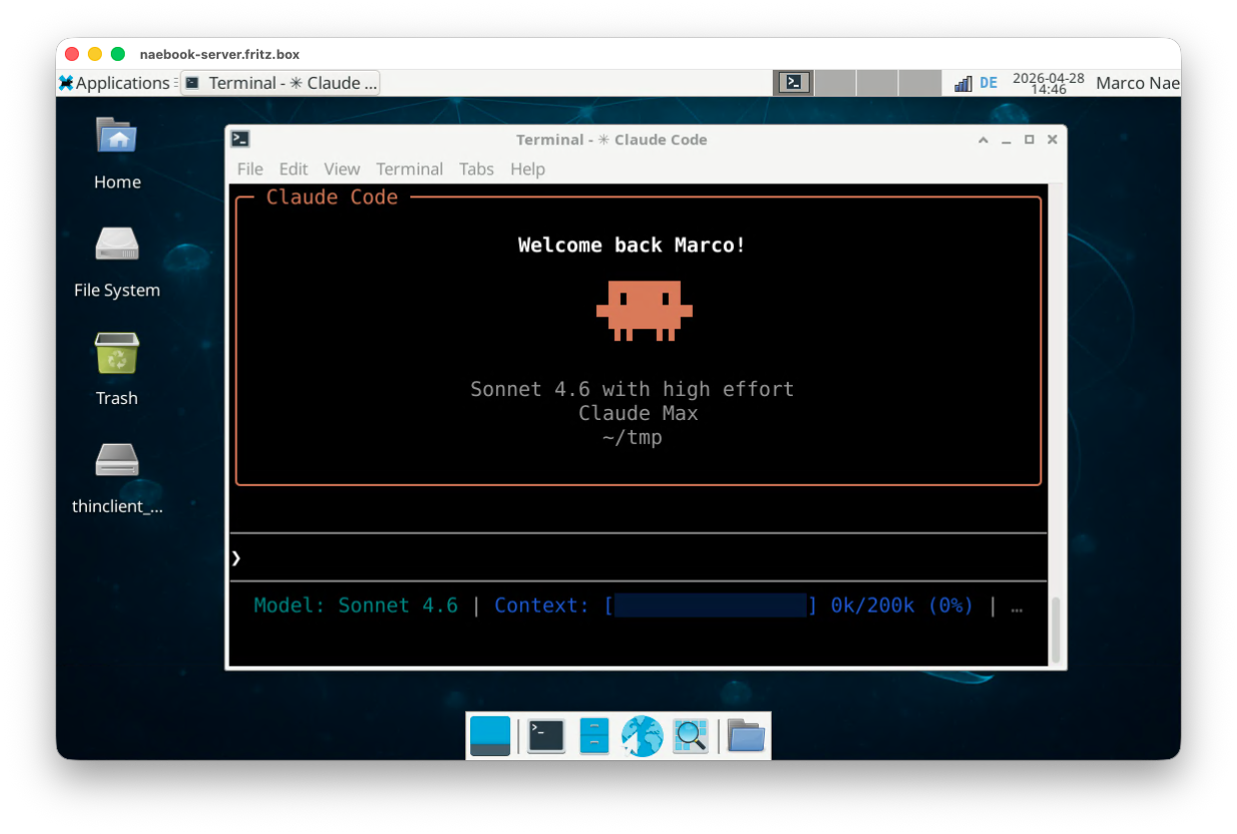Open the Tabs menu
Viewport: 1237px width, 834px height.
click(x=476, y=169)
